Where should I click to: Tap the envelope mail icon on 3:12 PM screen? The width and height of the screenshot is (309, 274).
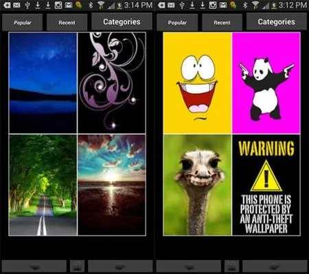(171, 5)
